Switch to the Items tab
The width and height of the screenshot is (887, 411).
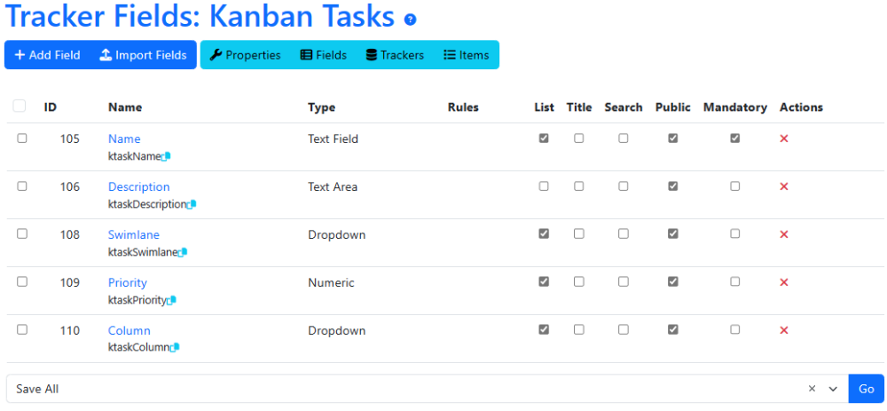[x=467, y=55]
